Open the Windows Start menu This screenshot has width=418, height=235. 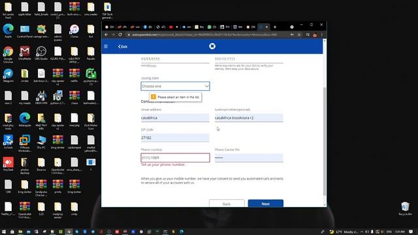[4, 232]
